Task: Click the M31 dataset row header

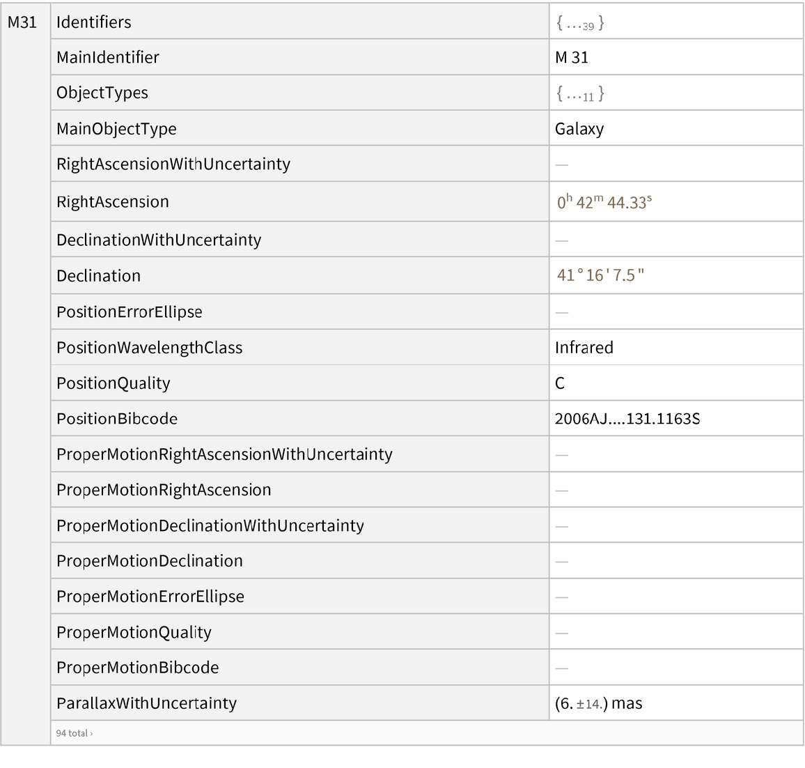Action: tap(22, 22)
